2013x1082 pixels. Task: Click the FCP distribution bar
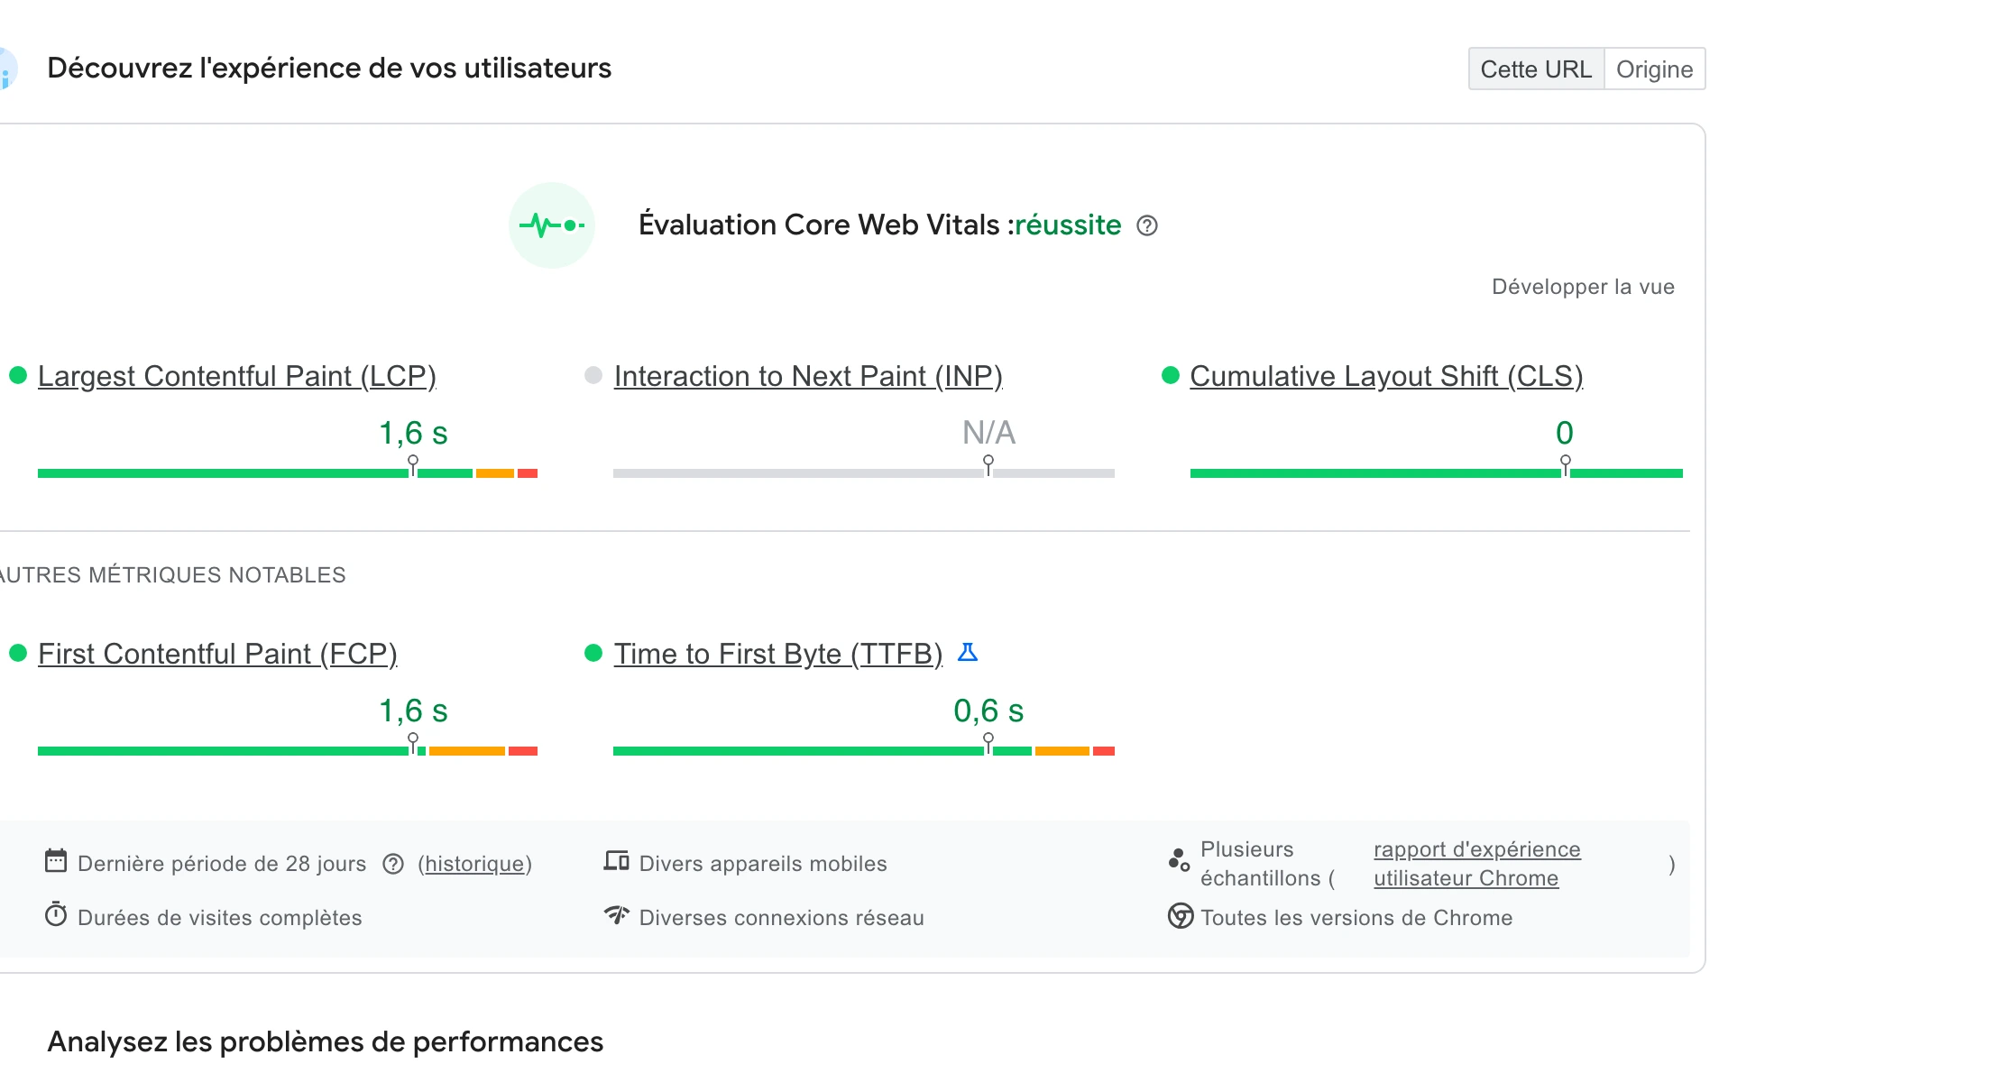[x=288, y=751]
